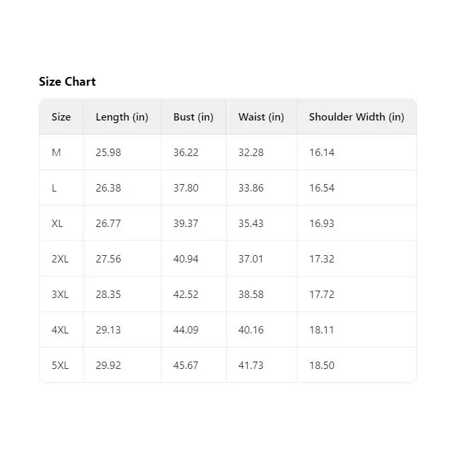Click the 18.50 shoulder width value
The height and width of the screenshot is (462, 462).
pyautogui.click(x=322, y=366)
